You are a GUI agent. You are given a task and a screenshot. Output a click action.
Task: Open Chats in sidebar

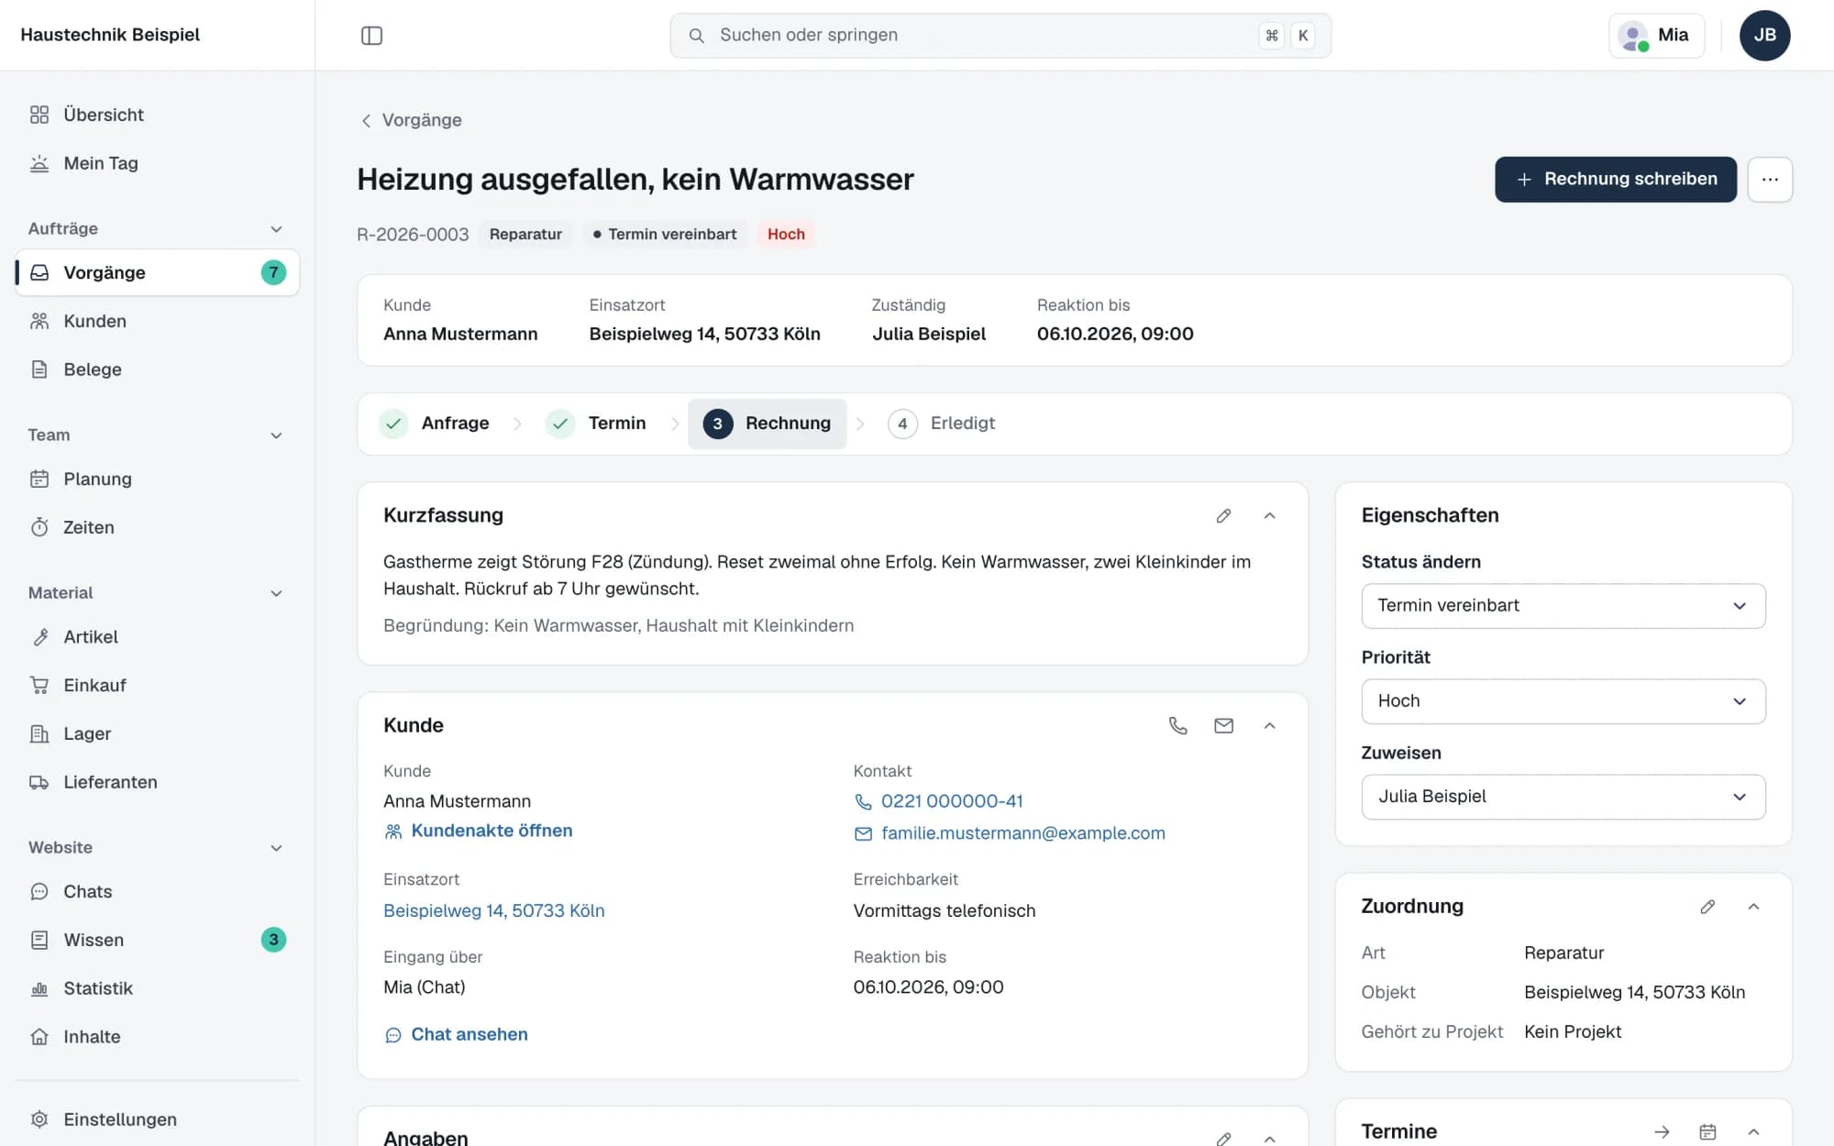[x=157, y=891]
